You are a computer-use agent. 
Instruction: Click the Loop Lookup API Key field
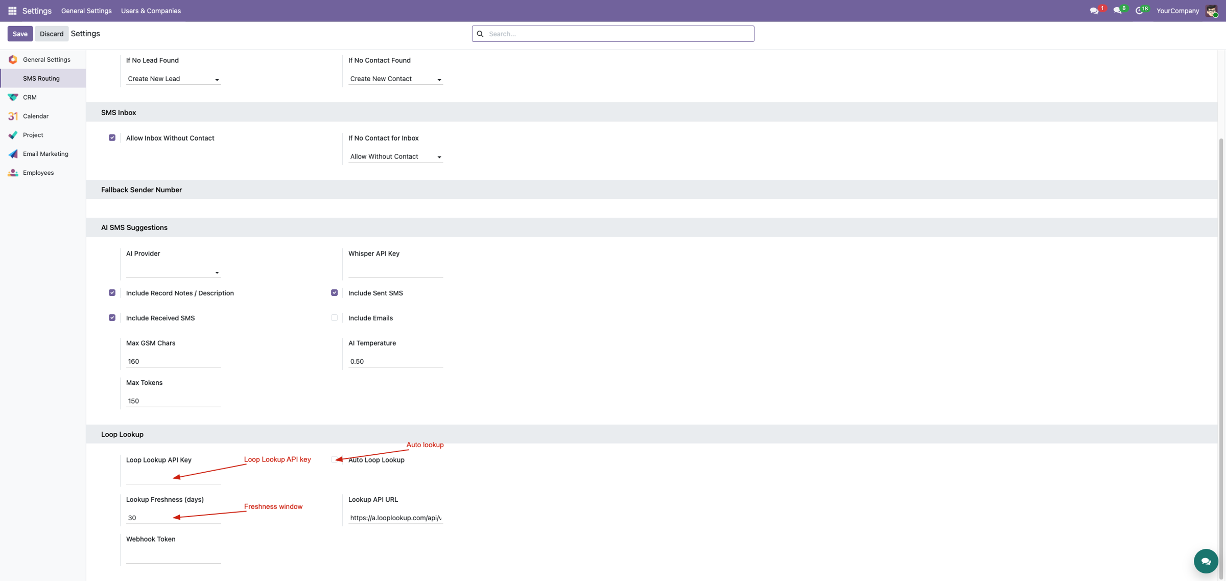tap(173, 478)
